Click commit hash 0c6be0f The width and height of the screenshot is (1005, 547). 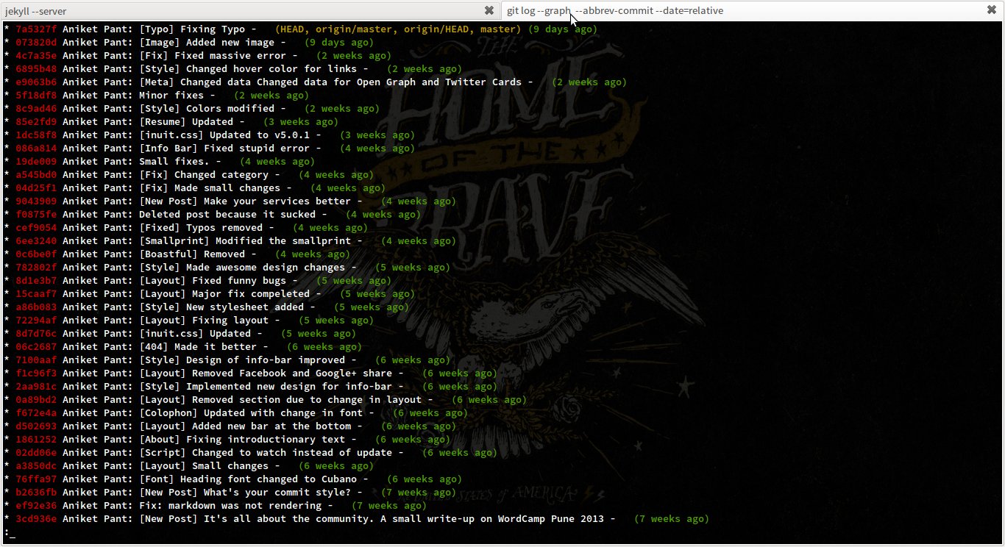pos(36,254)
